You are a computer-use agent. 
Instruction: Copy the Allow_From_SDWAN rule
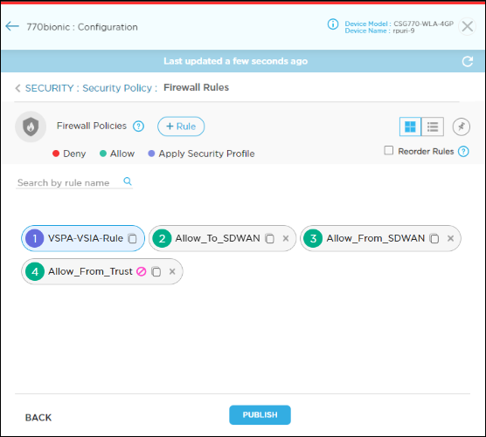point(434,238)
